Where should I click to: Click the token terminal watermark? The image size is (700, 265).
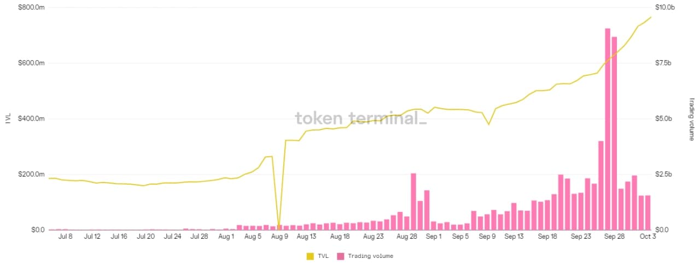coord(360,119)
